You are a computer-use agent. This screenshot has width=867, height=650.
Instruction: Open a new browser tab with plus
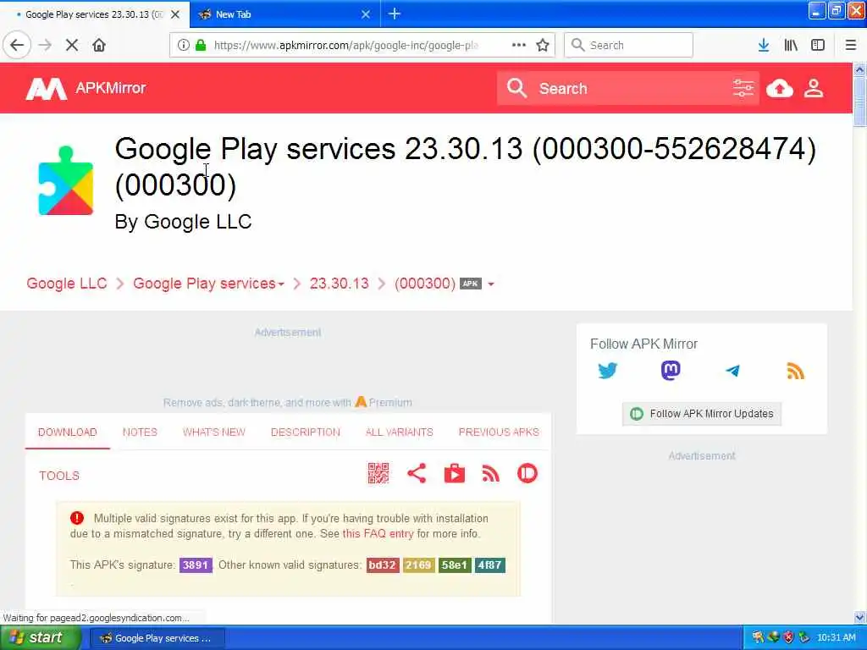(x=395, y=14)
